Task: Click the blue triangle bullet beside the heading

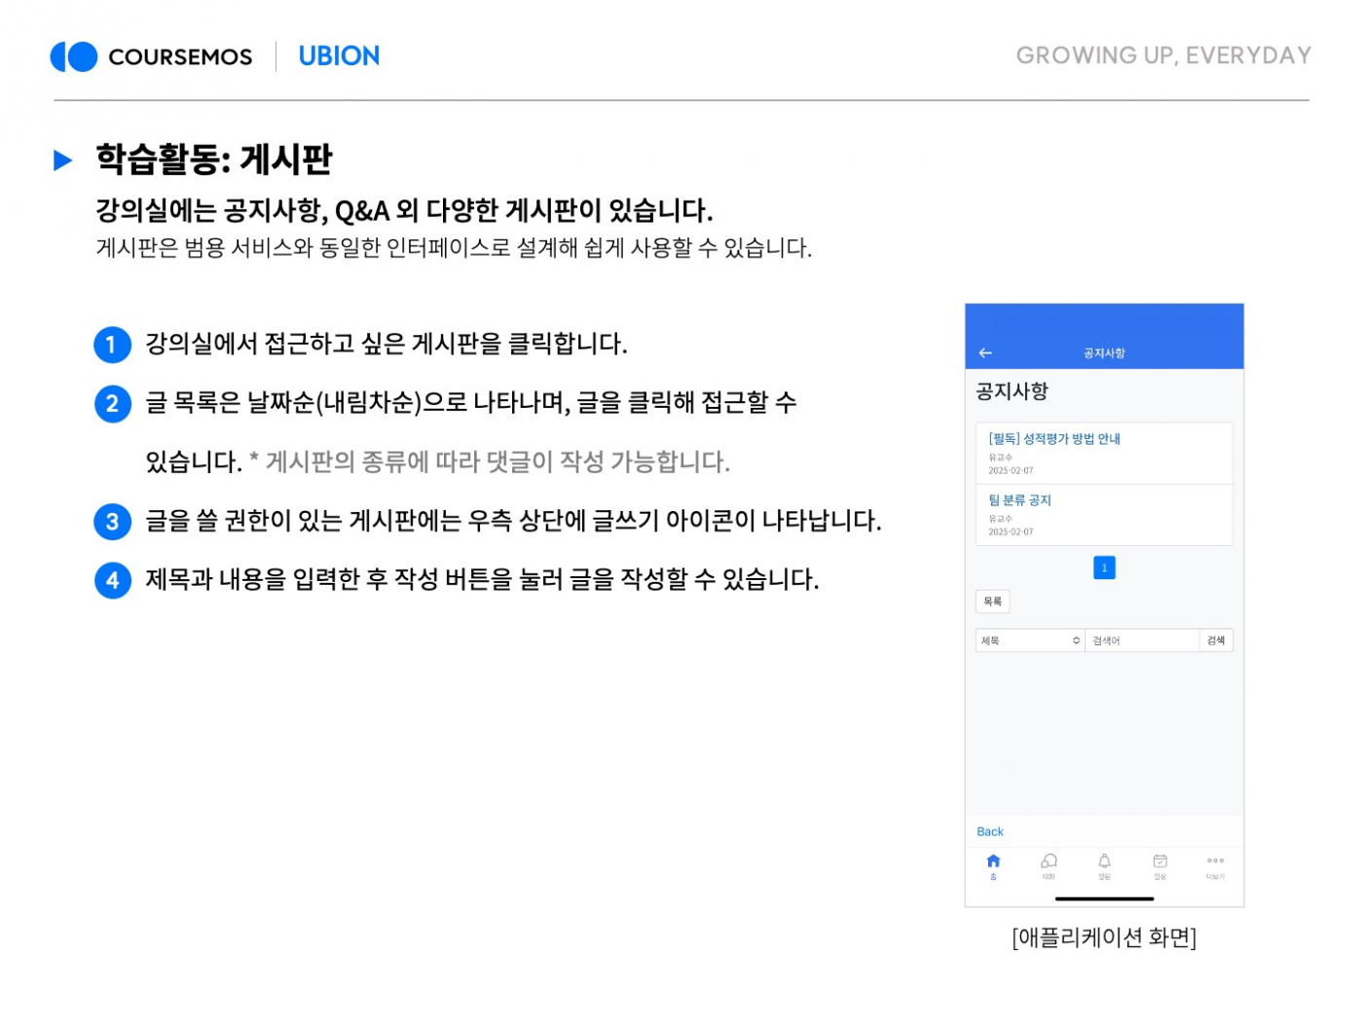Action: pos(63,161)
